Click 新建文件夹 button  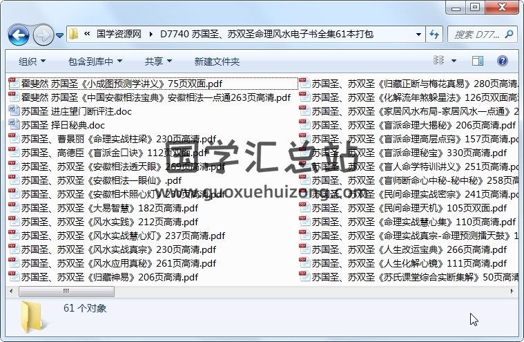[217, 61]
